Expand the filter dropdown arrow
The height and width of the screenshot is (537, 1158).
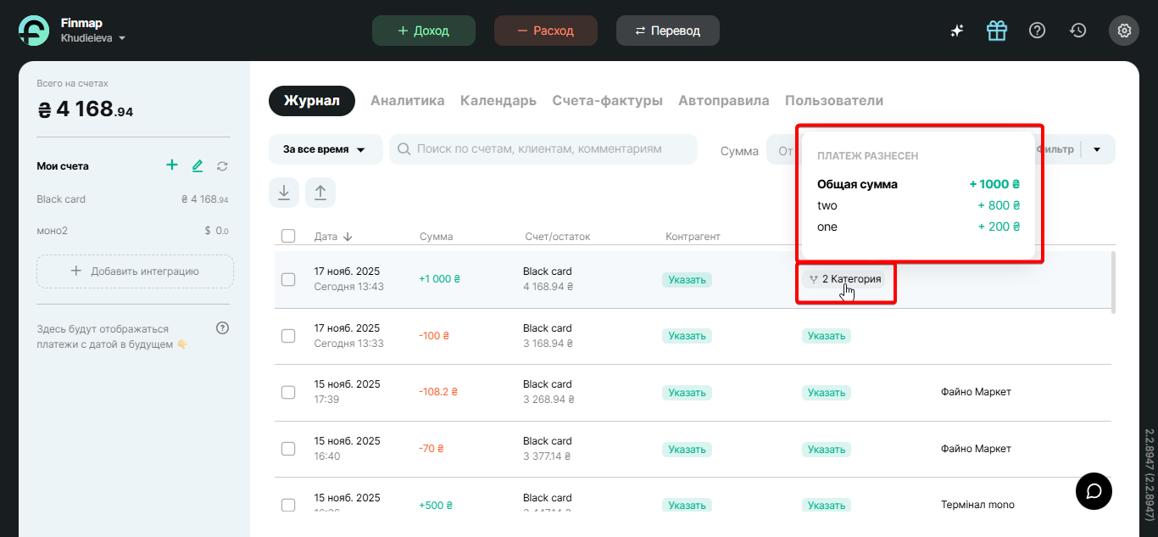point(1097,149)
